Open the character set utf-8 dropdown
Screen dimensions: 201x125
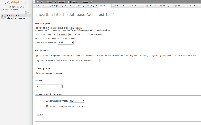(x=66, y=43)
